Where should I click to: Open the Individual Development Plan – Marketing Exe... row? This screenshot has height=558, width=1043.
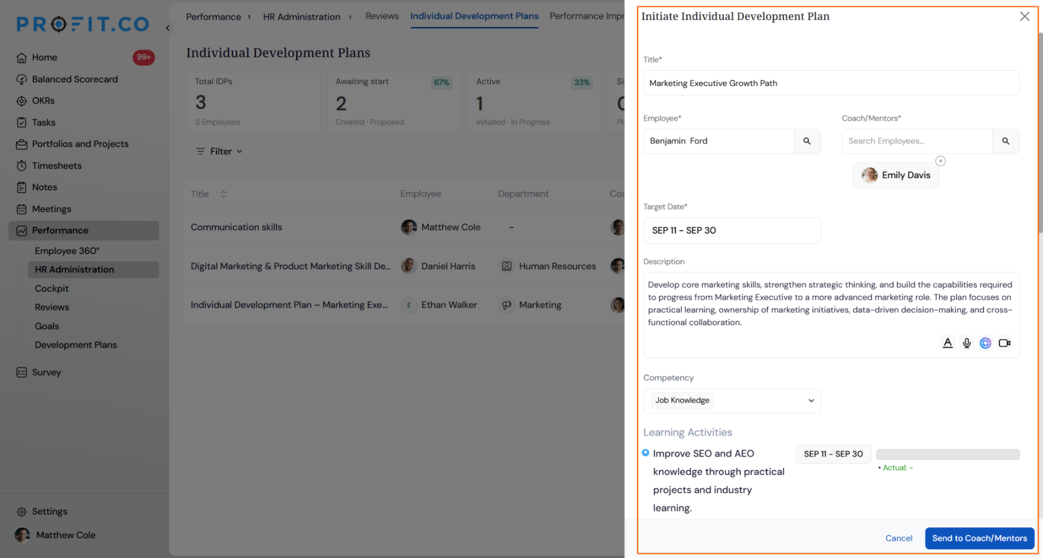pyautogui.click(x=289, y=305)
